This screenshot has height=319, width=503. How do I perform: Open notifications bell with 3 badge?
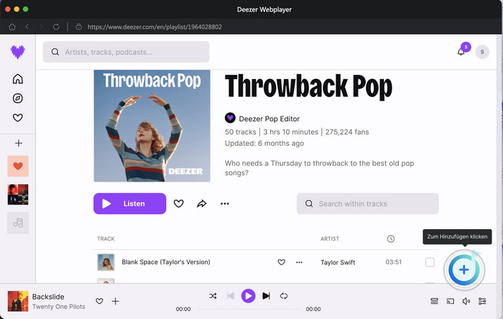[x=461, y=51]
